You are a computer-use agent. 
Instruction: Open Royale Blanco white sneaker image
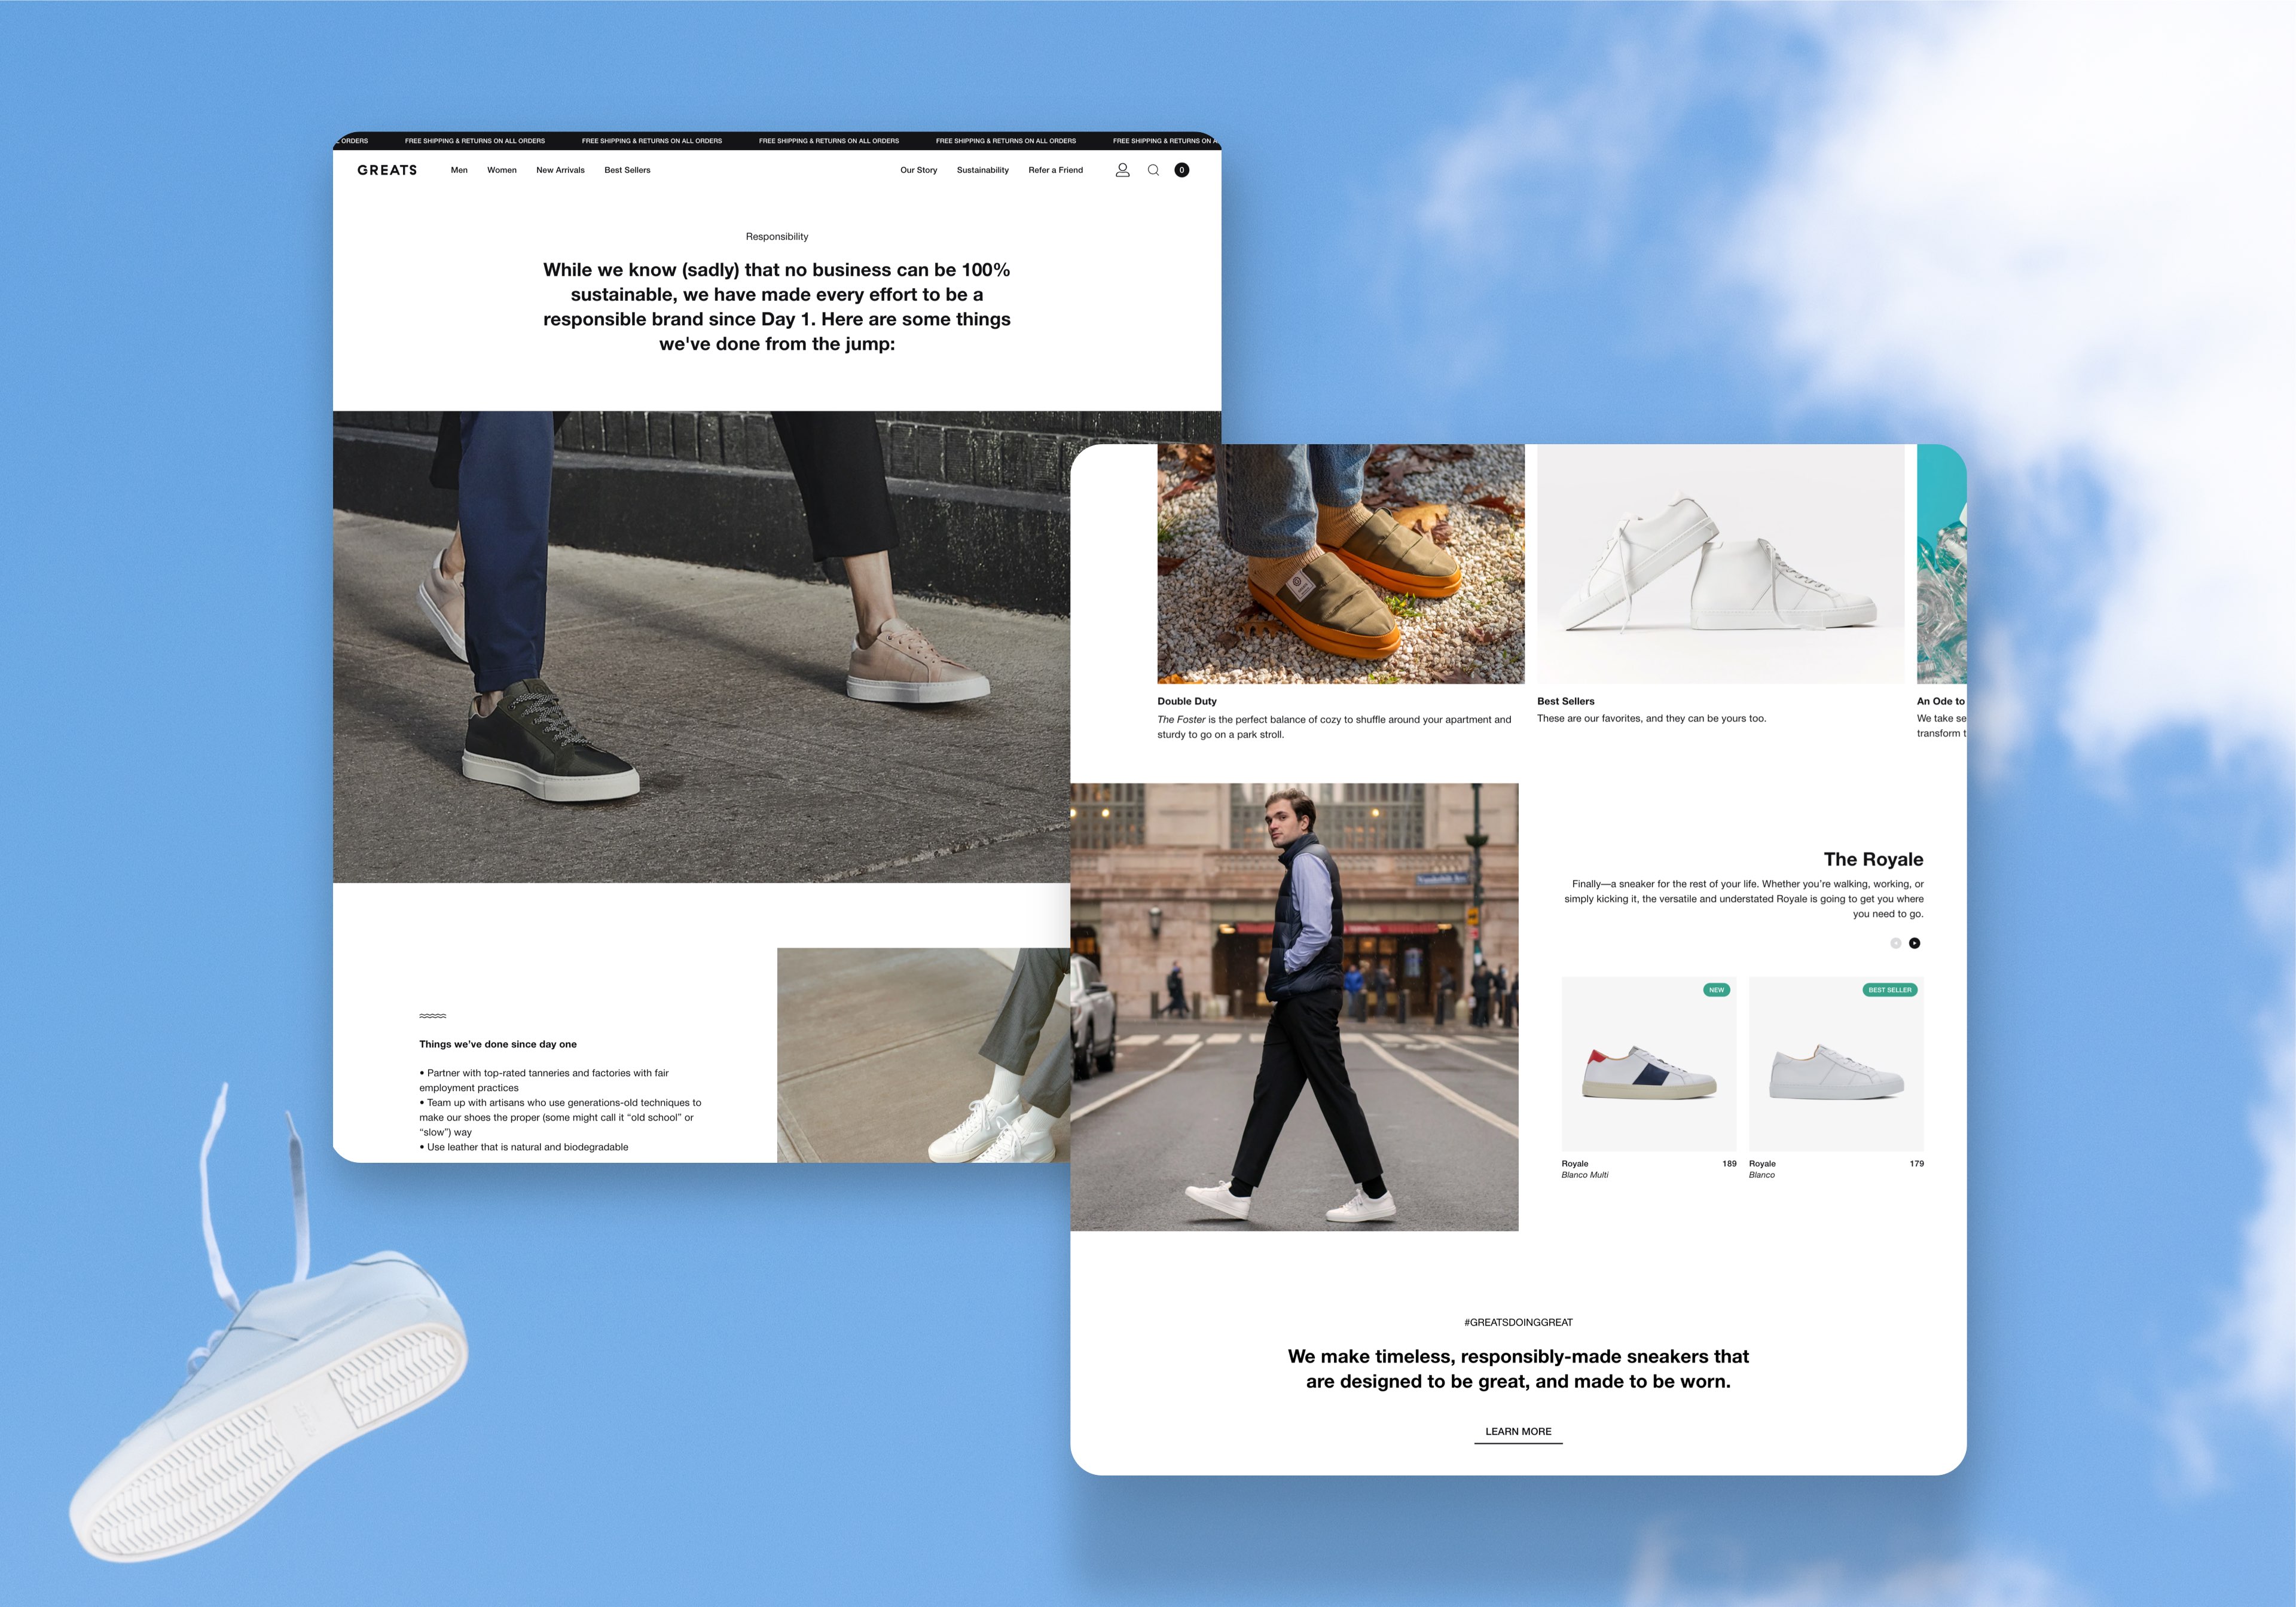coord(1835,1070)
